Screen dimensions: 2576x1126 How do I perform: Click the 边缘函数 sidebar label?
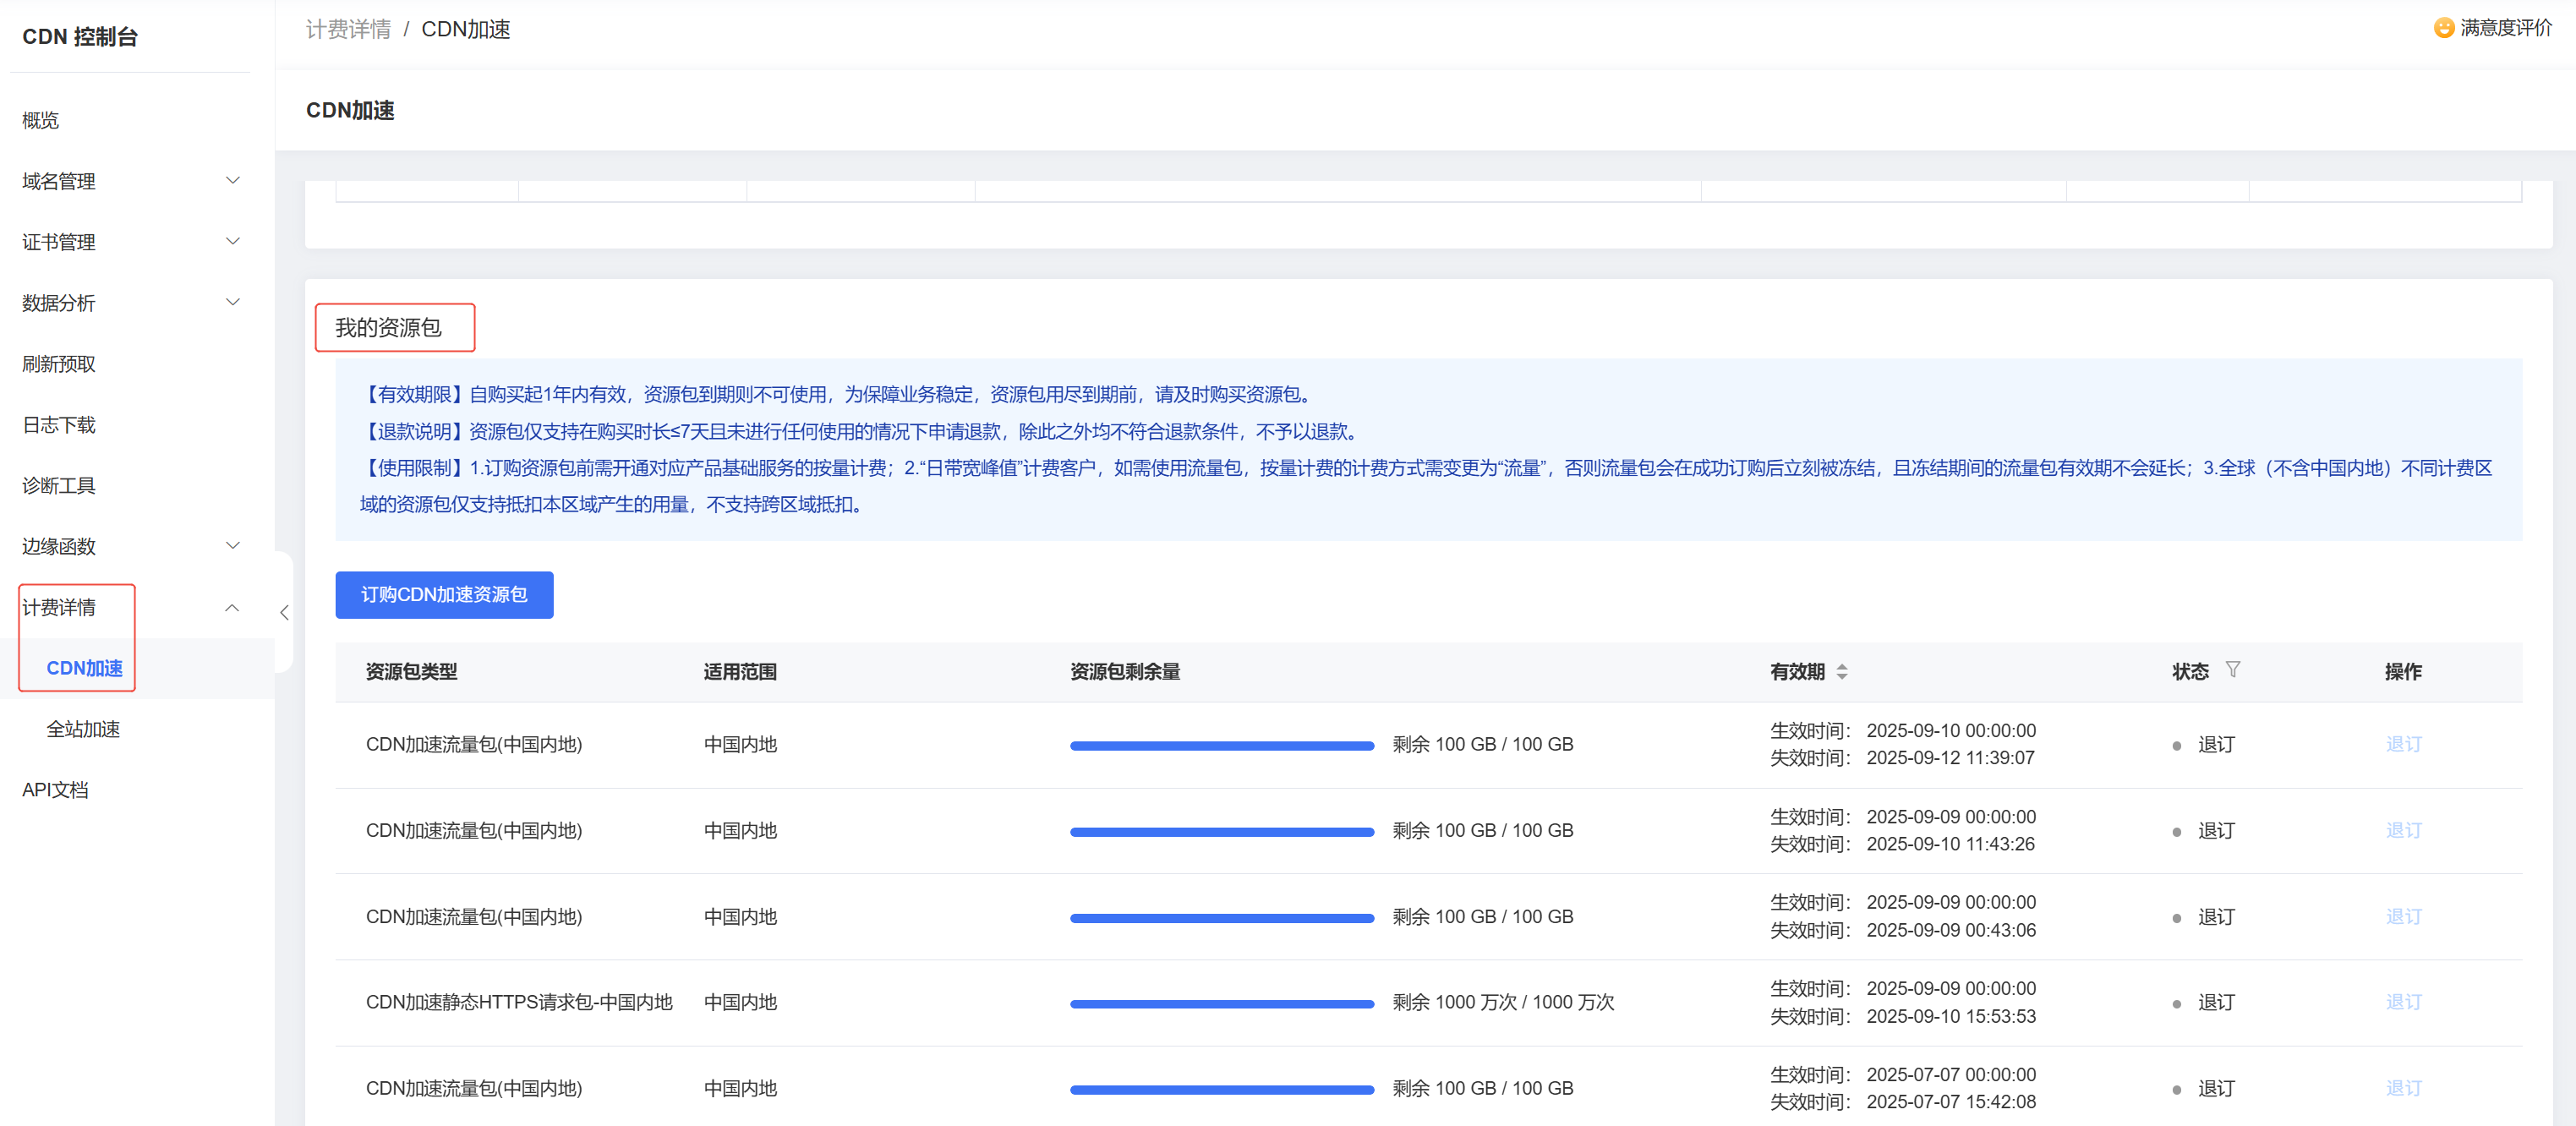point(59,546)
